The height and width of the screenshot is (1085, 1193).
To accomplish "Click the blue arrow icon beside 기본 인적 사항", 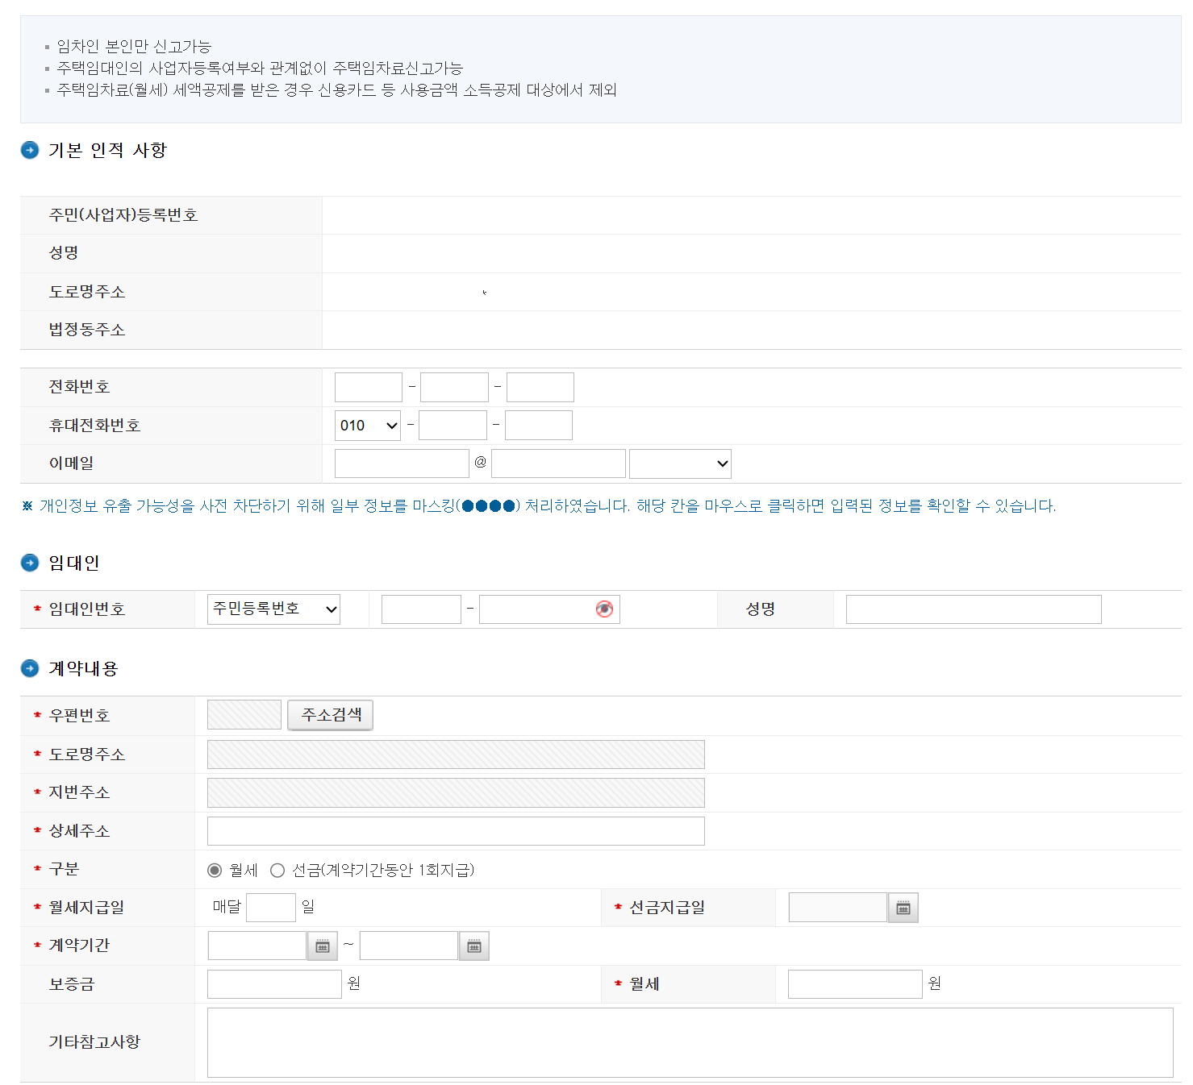I will (31, 149).
